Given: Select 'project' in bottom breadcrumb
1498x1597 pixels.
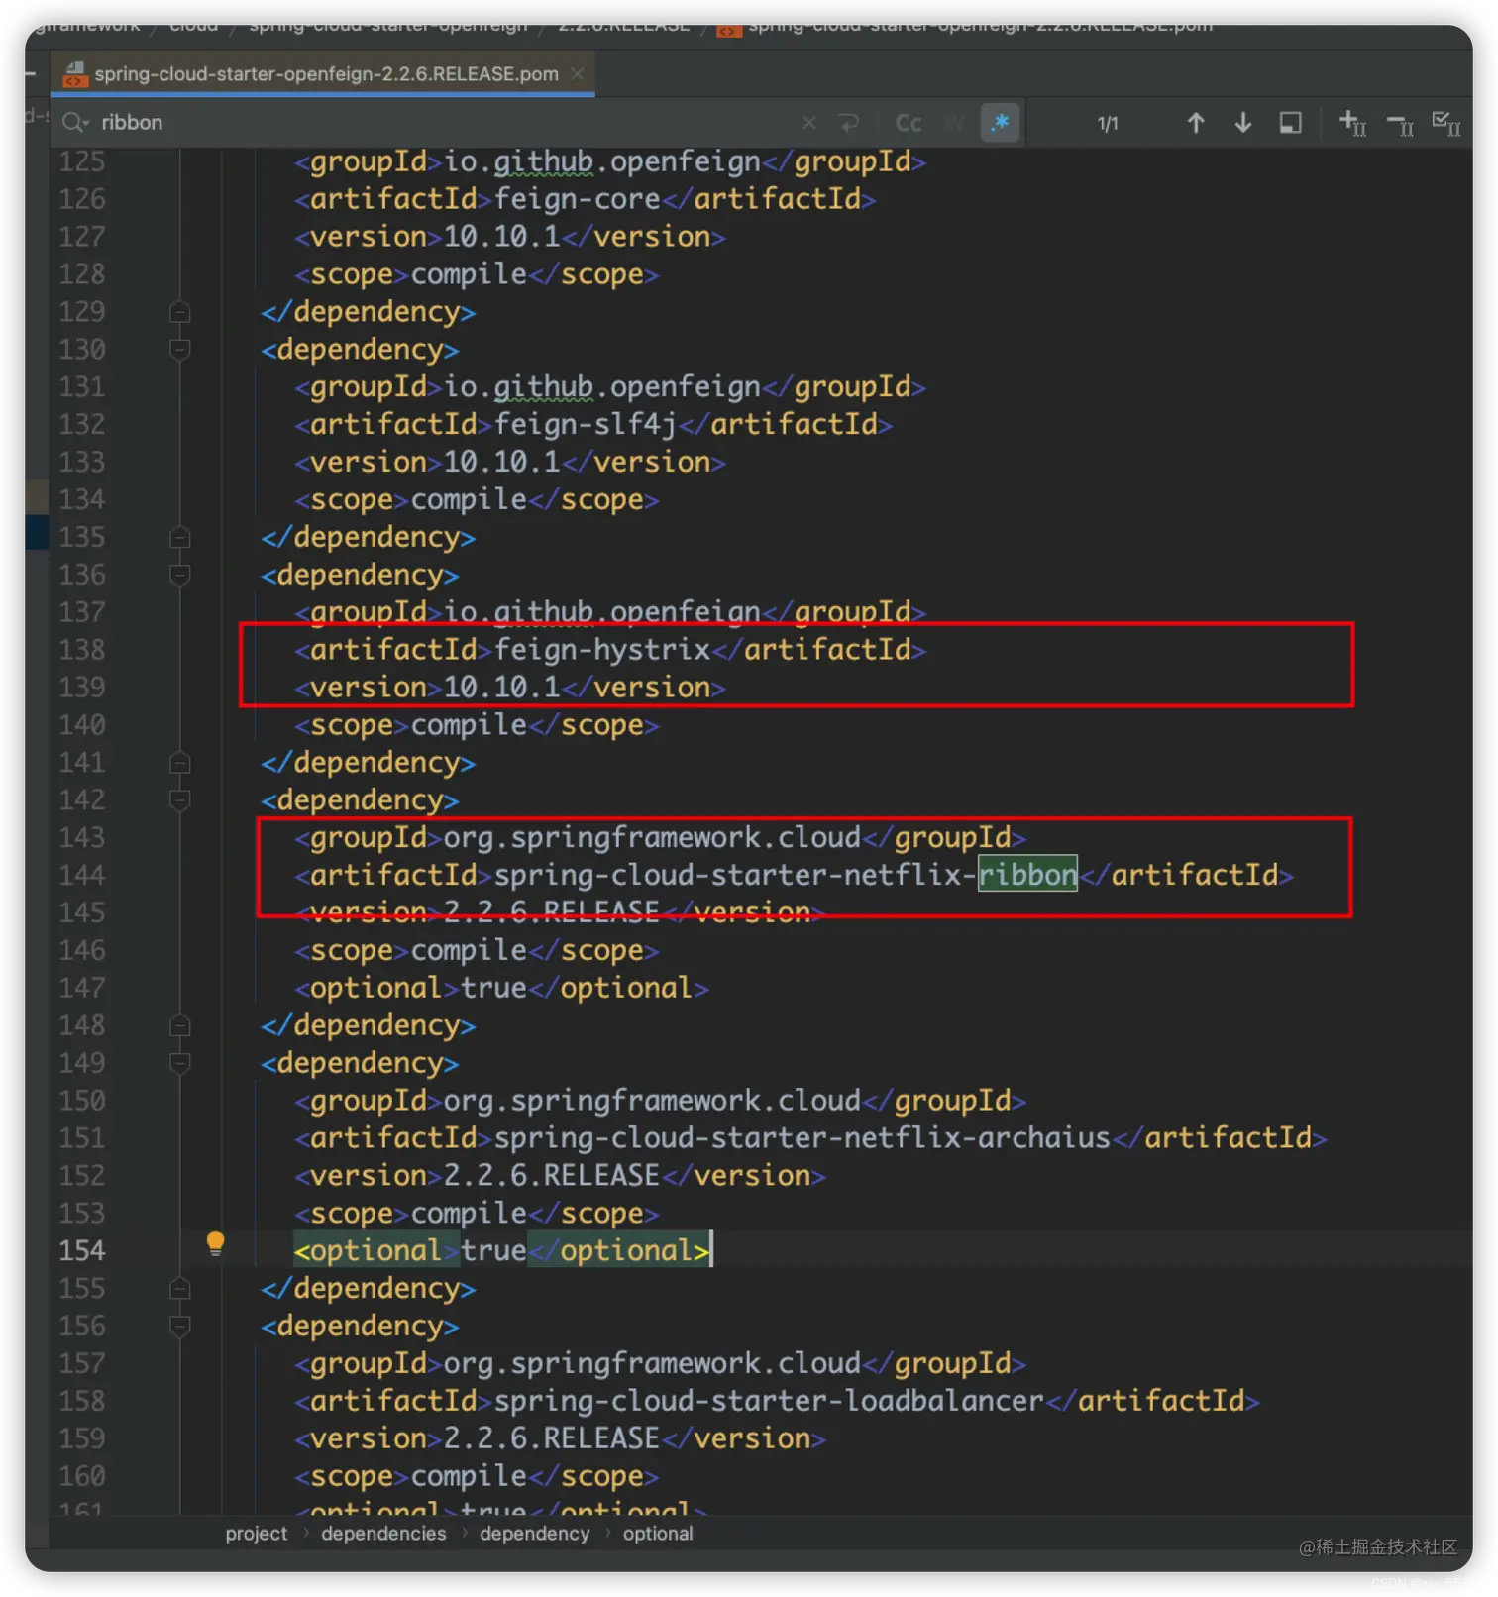Looking at the screenshot, I should tap(256, 1534).
